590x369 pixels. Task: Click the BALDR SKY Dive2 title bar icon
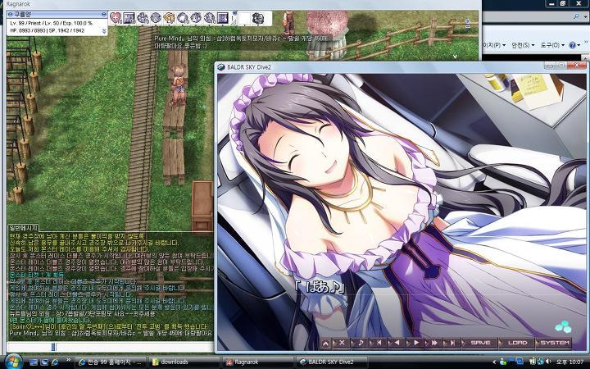221,67
